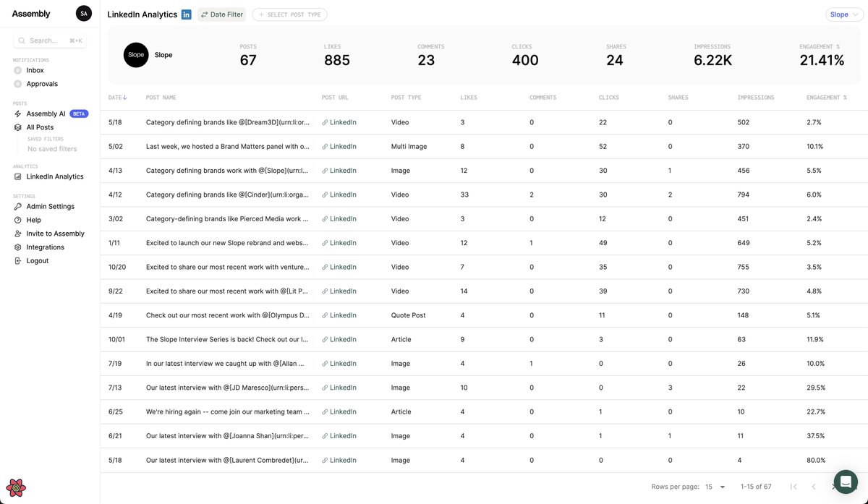Click link chain icon in the 4/19 row
Screen dimensions: 868x504
point(325,315)
